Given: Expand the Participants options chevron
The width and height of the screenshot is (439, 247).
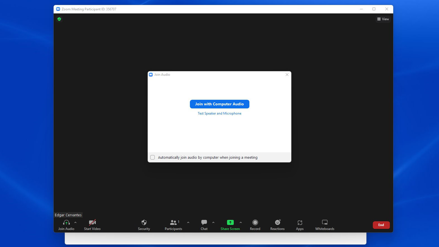Looking at the screenshot, I should 188,222.
